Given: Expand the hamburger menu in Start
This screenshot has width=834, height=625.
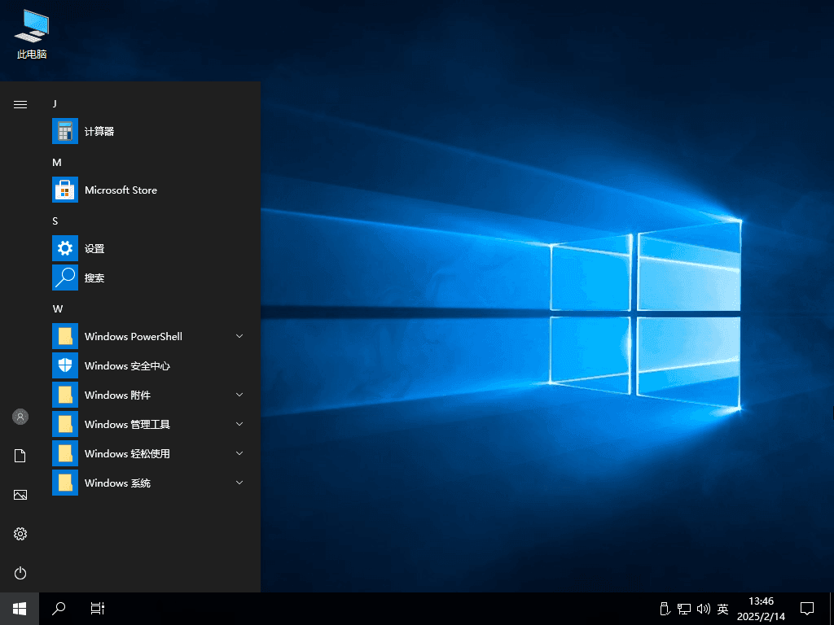Looking at the screenshot, I should coord(20,104).
